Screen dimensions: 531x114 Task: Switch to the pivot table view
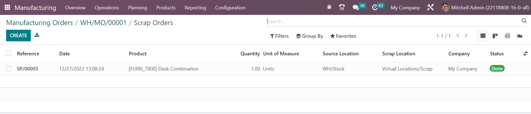pos(507,36)
